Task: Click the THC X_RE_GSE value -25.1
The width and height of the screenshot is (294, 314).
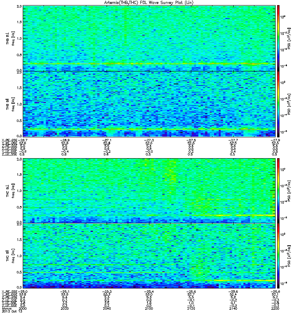Action: (65, 292)
